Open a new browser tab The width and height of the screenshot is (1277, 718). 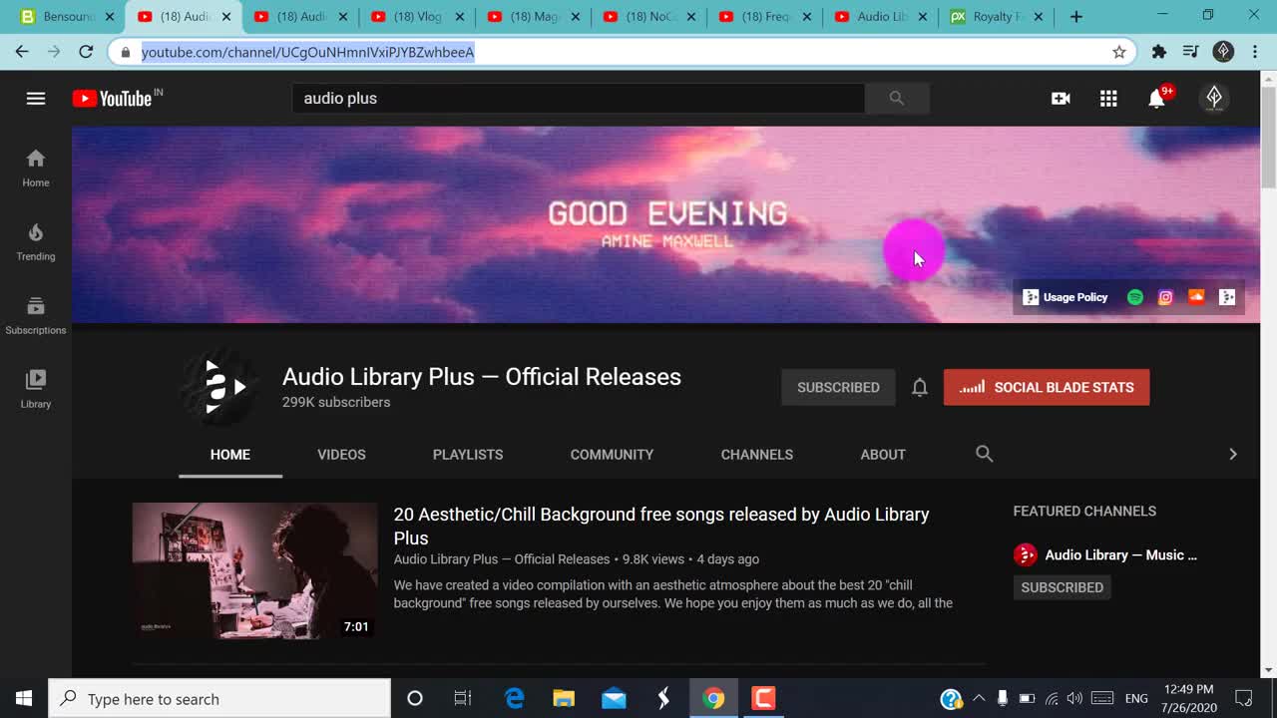click(1075, 17)
